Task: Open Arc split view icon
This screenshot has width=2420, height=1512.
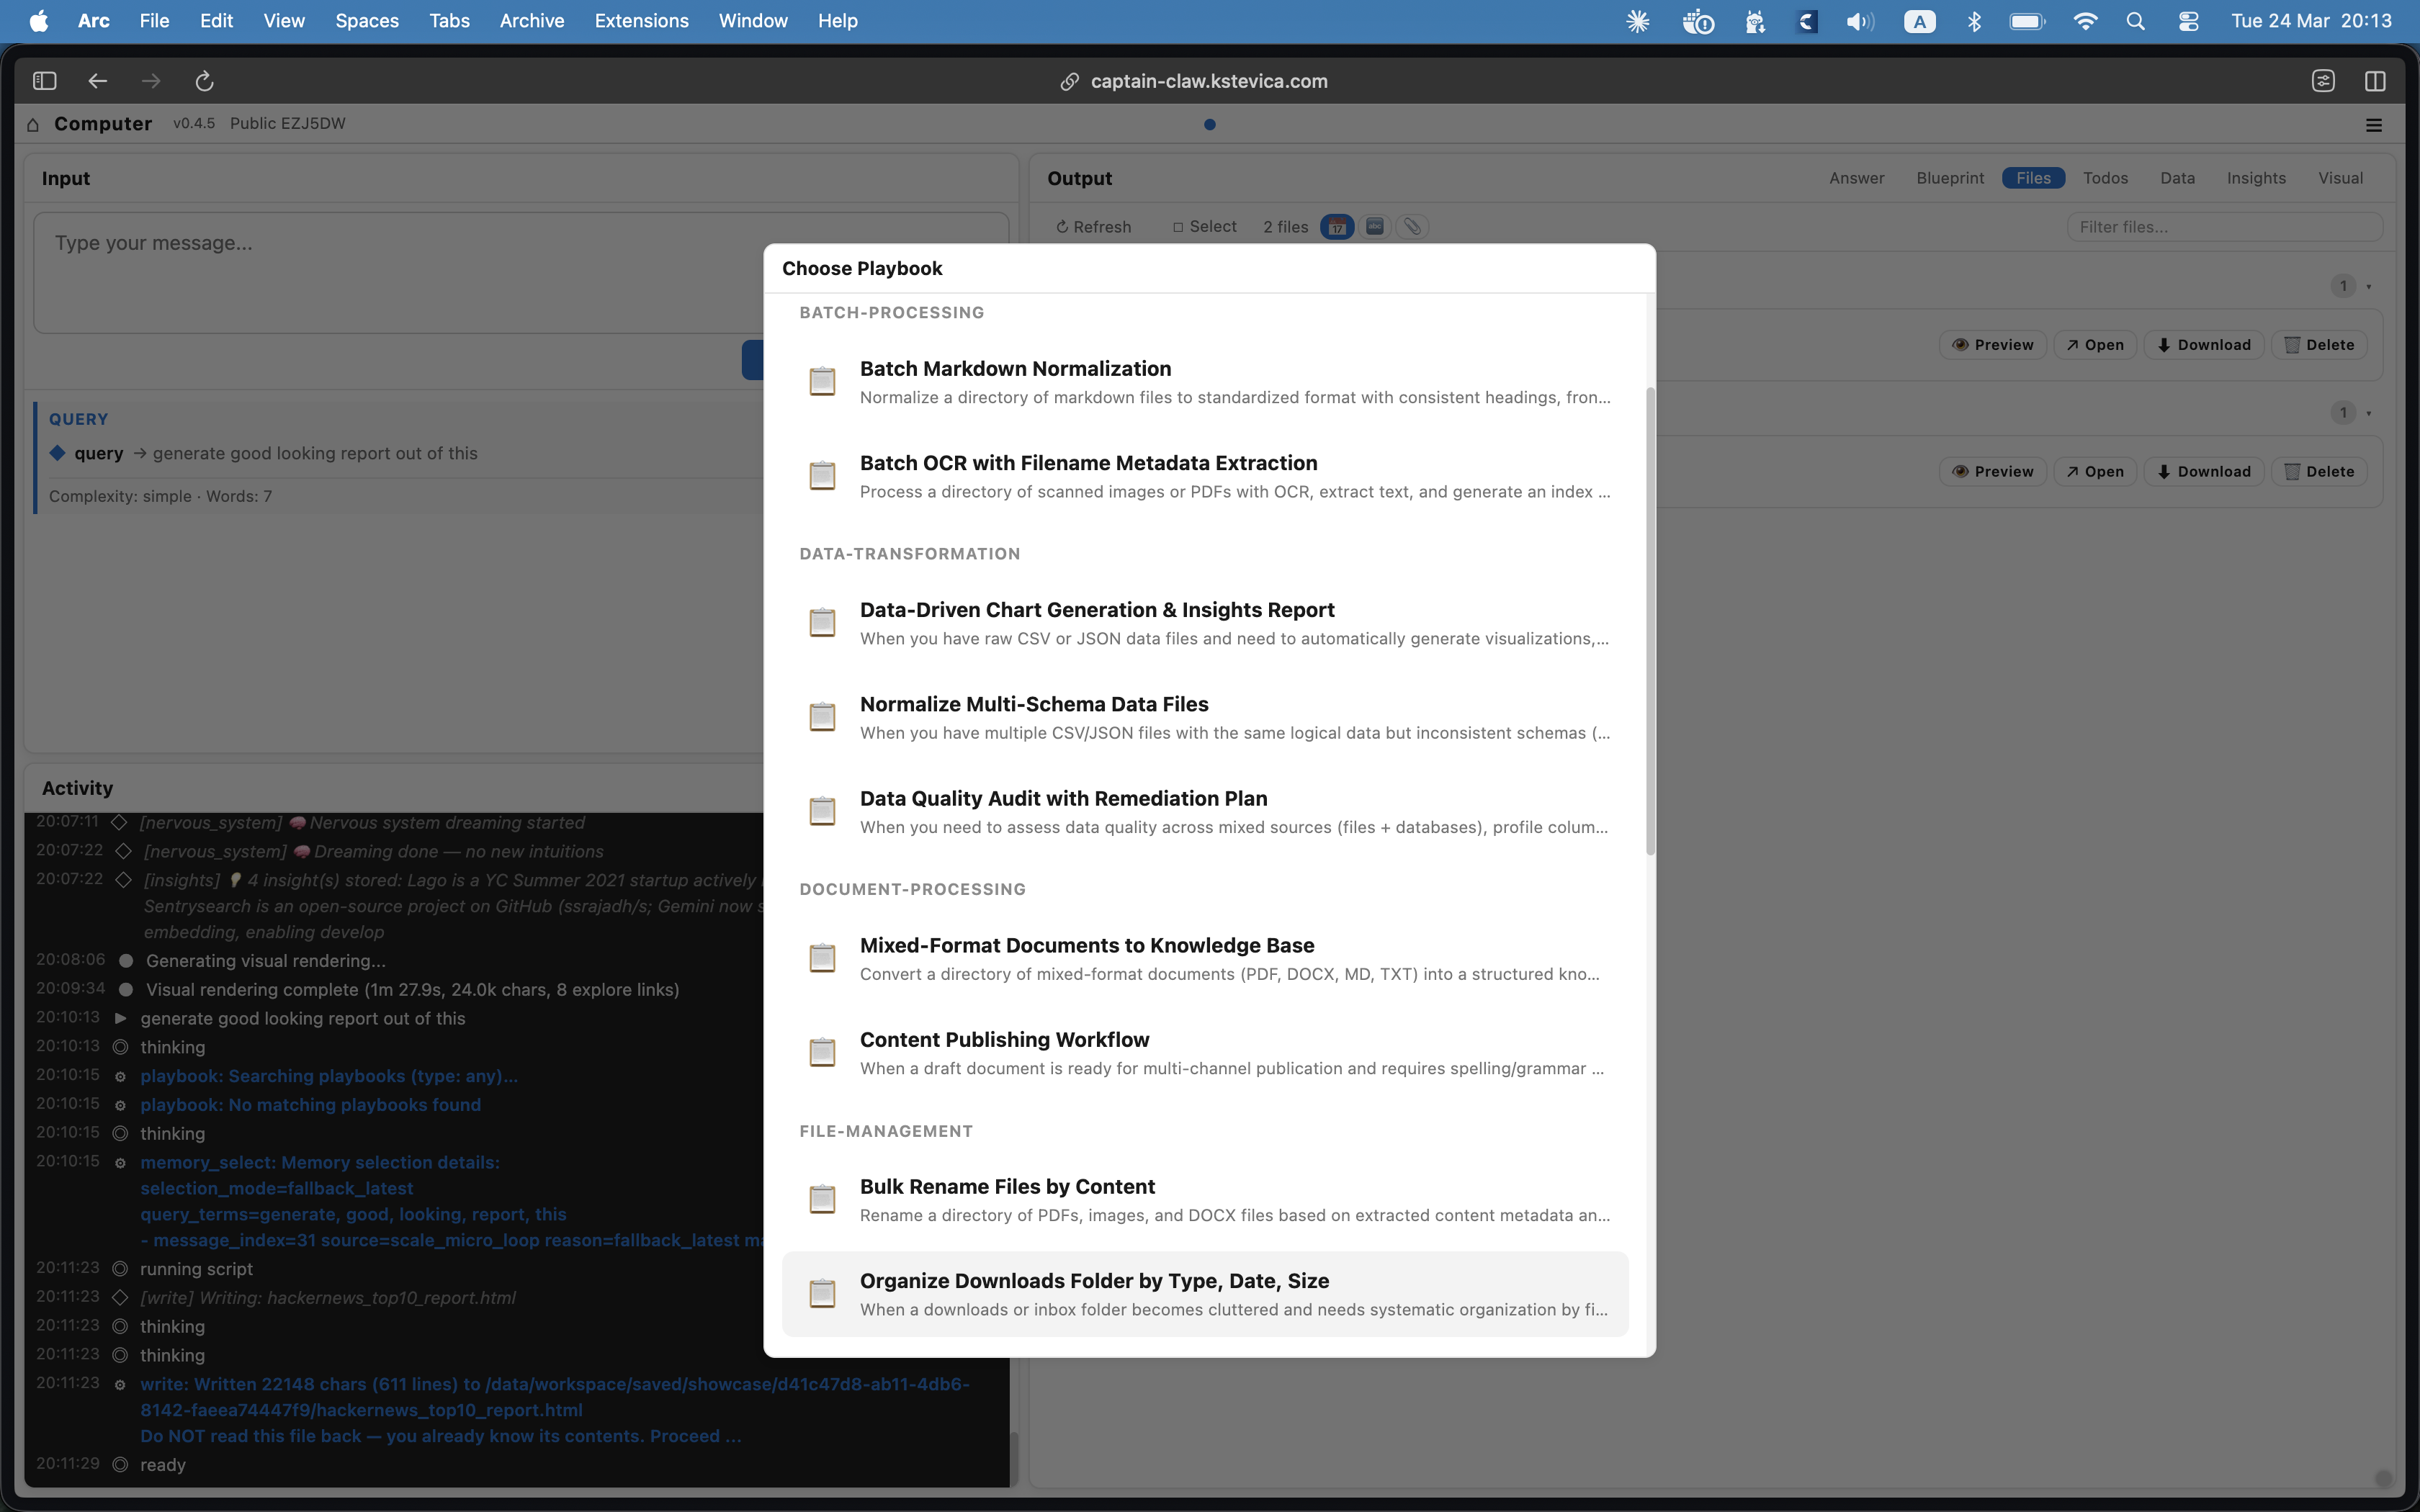Action: coord(2375,81)
